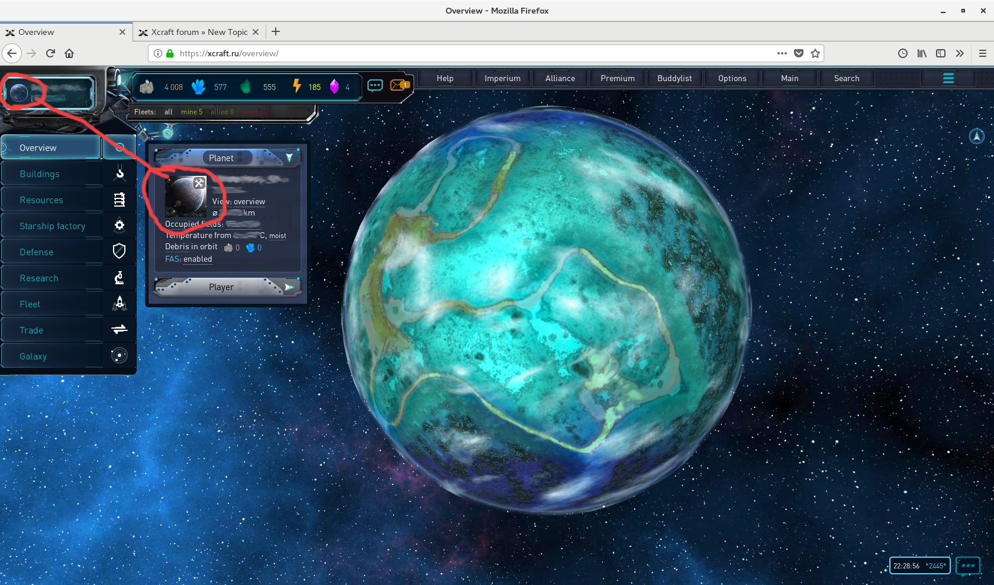
Task: Click the Defense shield icon
Action: [120, 251]
